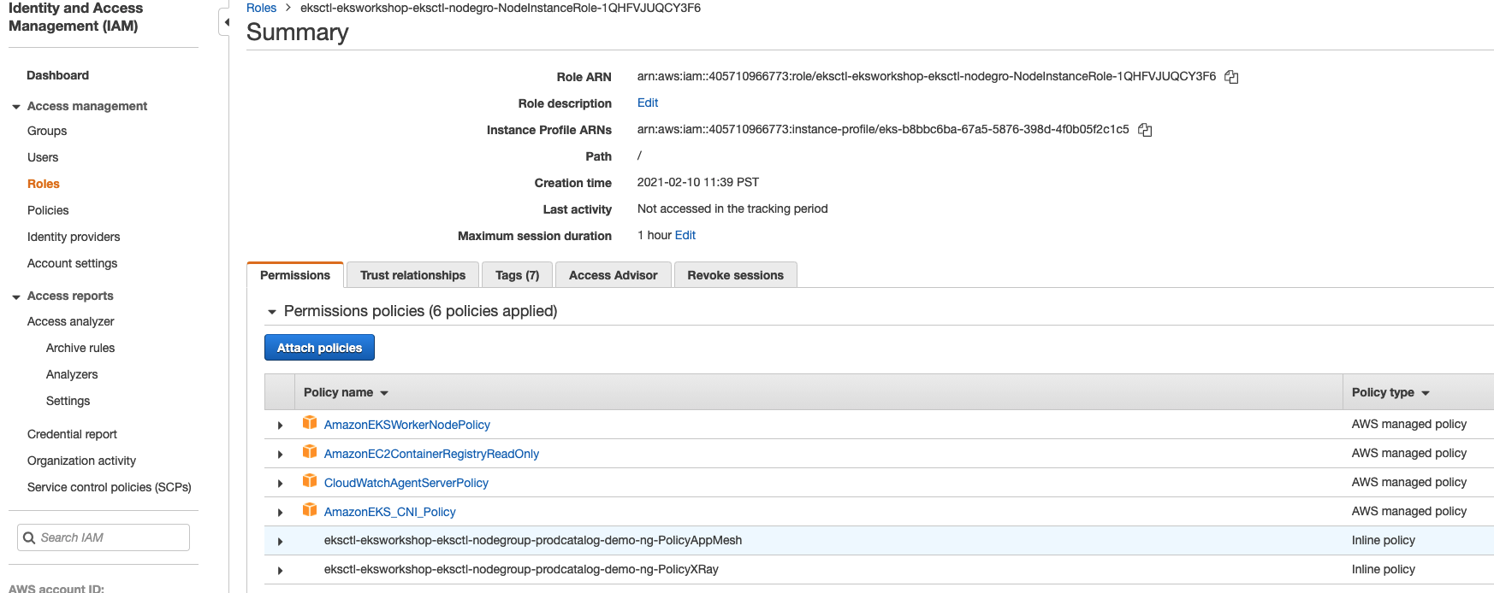
Task: Edit the maximum session duration
Action: click(685, 235)
